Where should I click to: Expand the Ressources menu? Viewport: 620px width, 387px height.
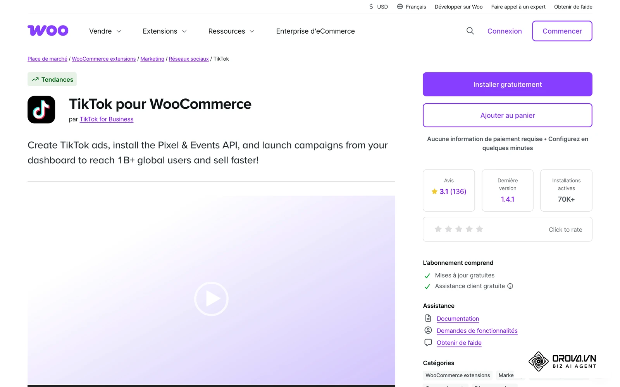(x=231, y=31)
